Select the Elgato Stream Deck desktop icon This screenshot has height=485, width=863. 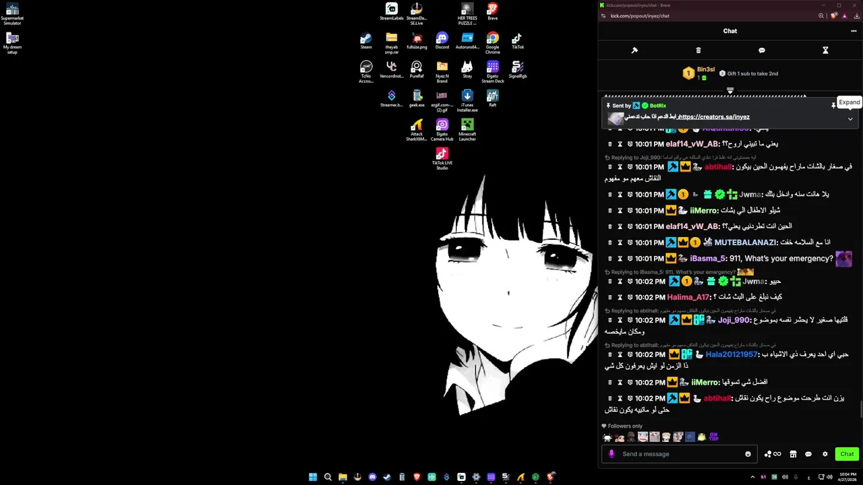(493, 72)
